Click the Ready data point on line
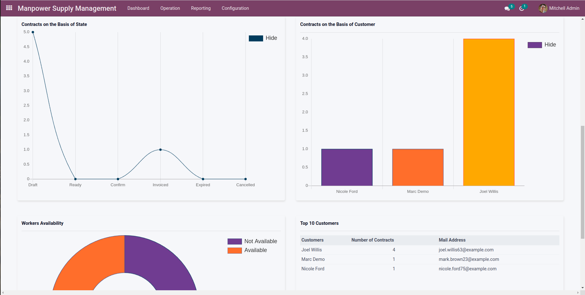 pyautogui.click(x=75, y=179)
